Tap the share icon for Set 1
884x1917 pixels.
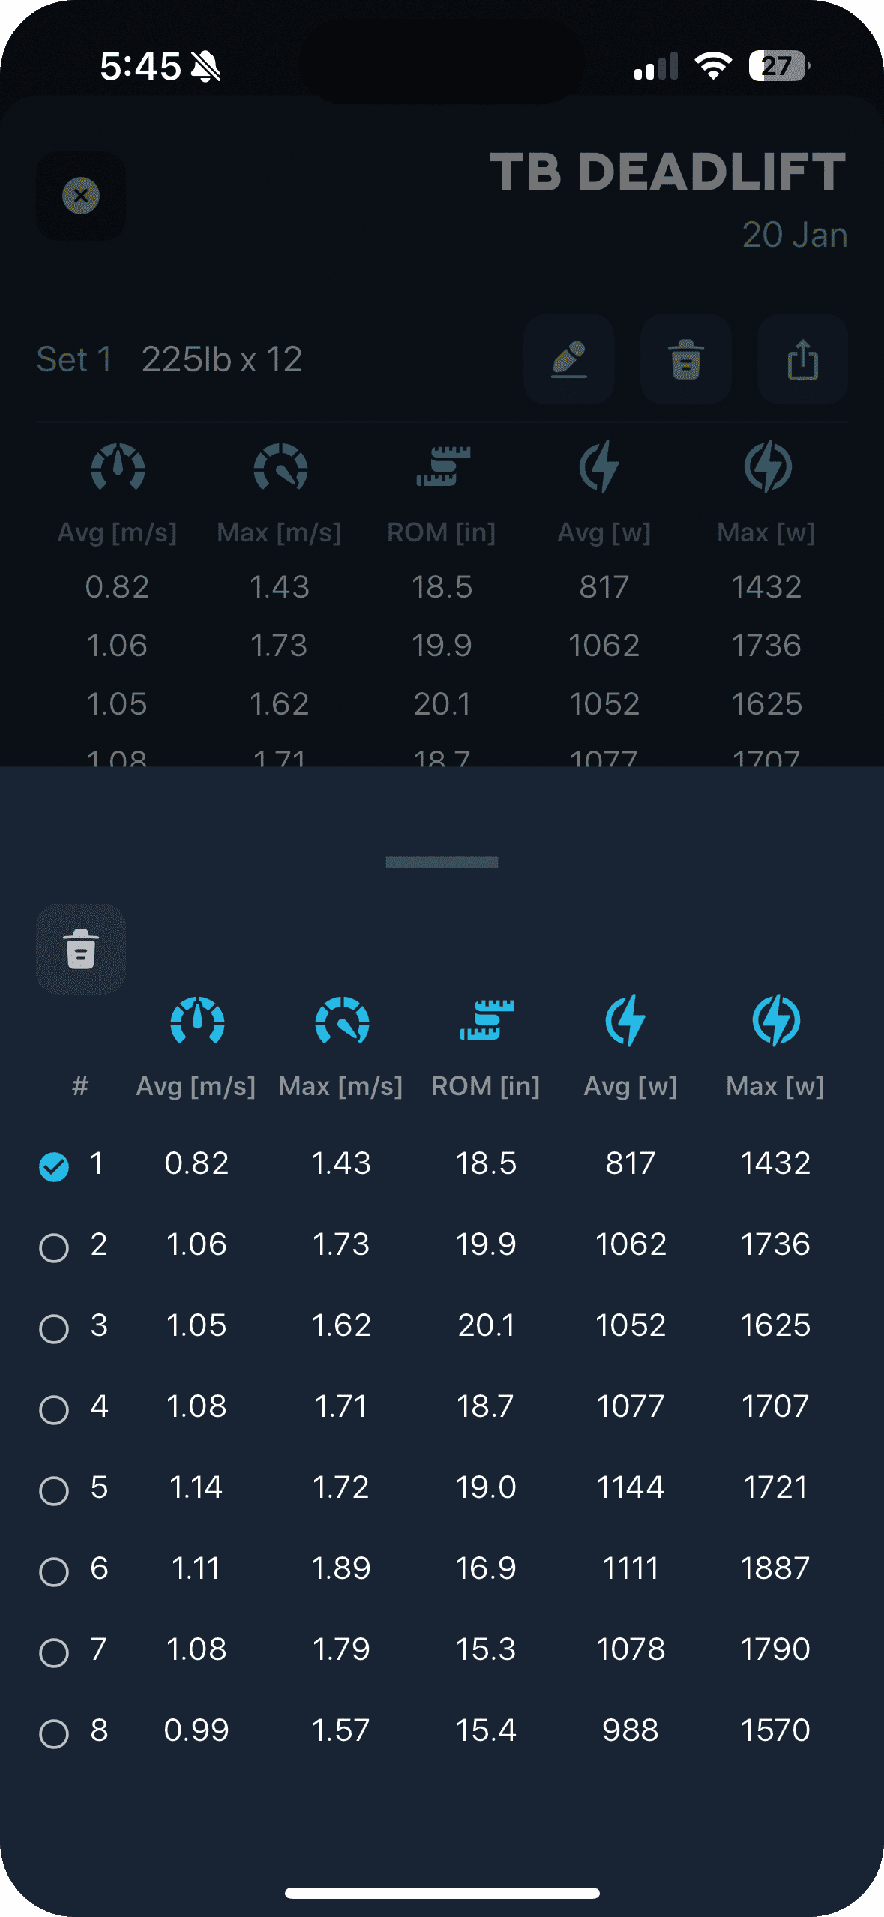(802, 359)
